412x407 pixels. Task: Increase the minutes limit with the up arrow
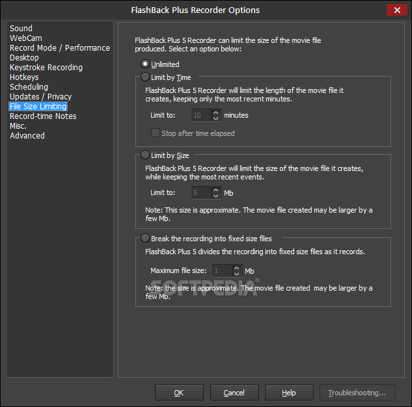pyautogui.click(x=215, y=112)
